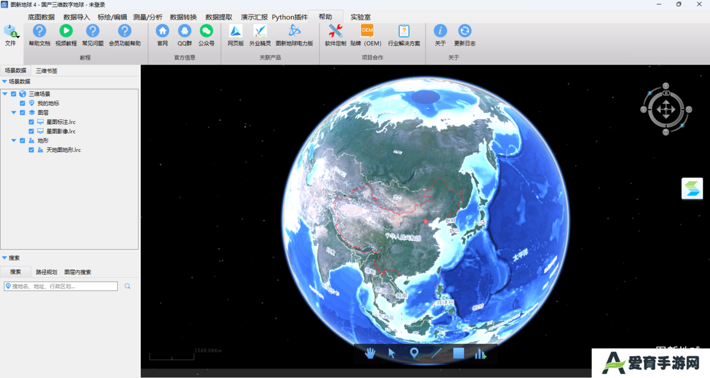This screenshot has width=710, height=378.
Task: Click the 图层内搜索 button
Action: pyautogui.click(x=78, y=272)
